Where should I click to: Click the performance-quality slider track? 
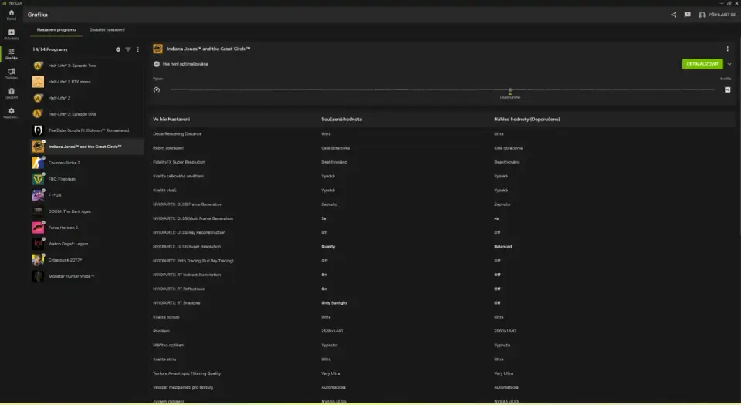tap(442, 89)
